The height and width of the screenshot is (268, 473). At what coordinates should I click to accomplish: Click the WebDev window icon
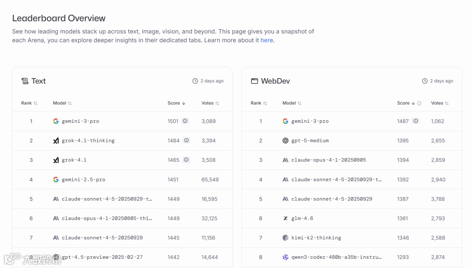254,81
